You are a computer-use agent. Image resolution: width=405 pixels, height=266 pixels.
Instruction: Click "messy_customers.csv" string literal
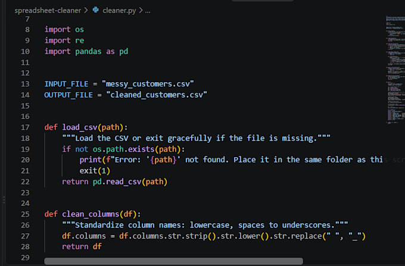[x=148, y=84]
